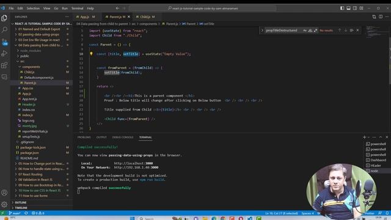Image resolution: width=391 pixels, height=220 pixels.
Task: Go to previous match in find widget
Action: [340, 30]
